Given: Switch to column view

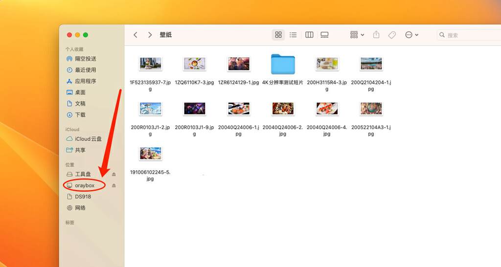Looking at the screenshot, I should point(309,35).
